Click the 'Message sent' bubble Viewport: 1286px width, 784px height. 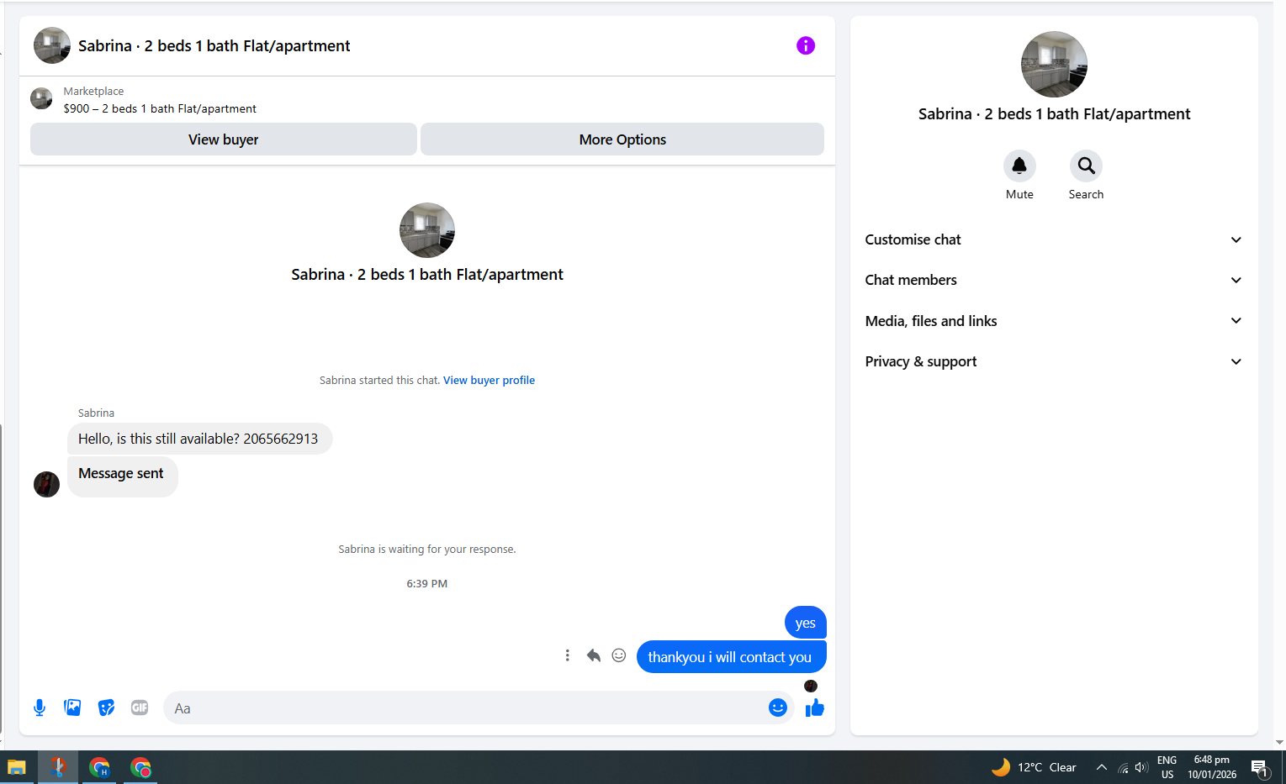[x=123, y=476]
